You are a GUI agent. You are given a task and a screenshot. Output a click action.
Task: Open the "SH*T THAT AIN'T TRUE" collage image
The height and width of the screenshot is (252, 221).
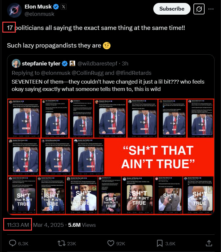pos(111,157)
